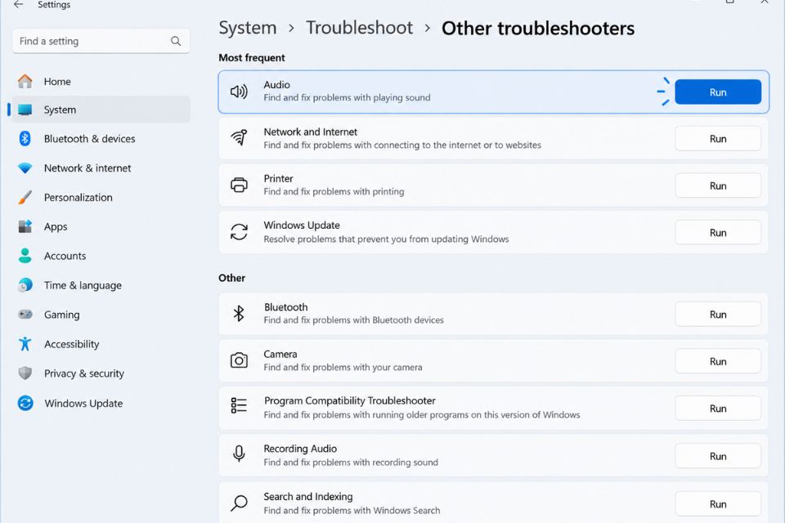Viewport: 785px width, 523px height.
Task: Open Bluetooth & devices settings
Action: tap(101, 139)
